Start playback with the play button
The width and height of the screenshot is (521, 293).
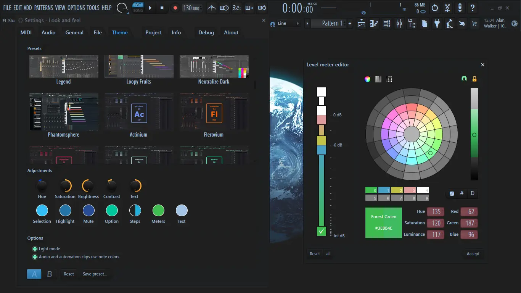(150, 8)
